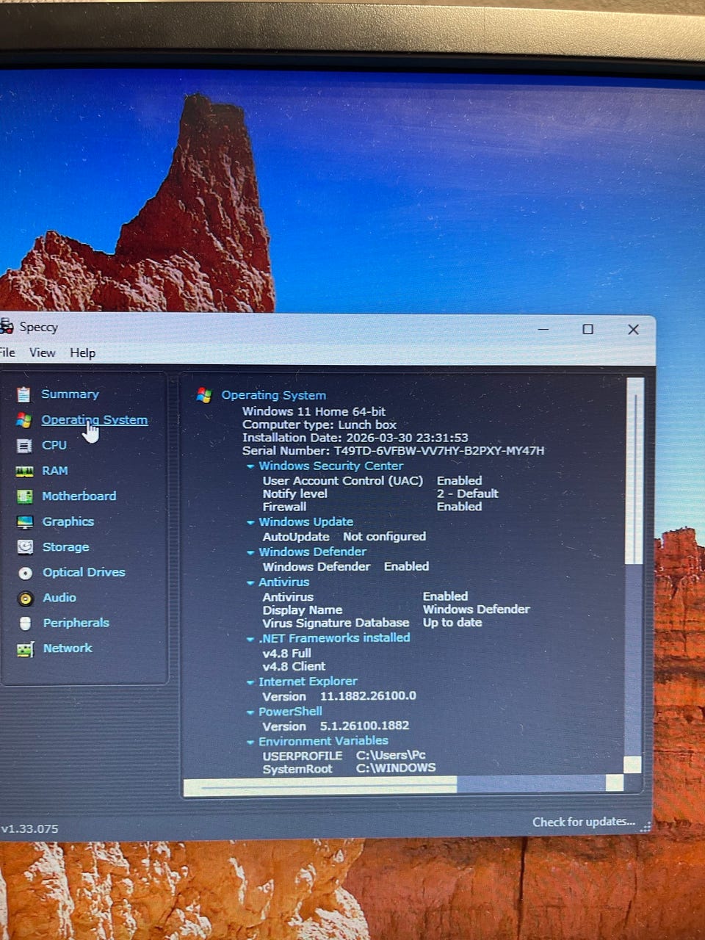Screen dimensions: 705x940
Task: Click the Computer type: Lunch box line
Action: tap(319, 424)
